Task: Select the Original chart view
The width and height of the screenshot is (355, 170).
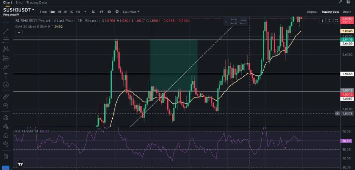Action: coord(312,12)
